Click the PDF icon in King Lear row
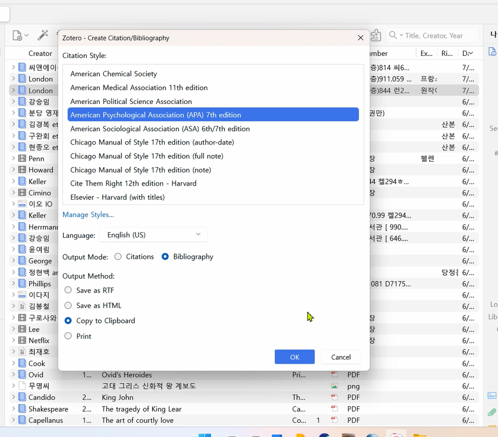Image resolution: width=498 pixels, height=437 pixels. pyautogui.click(x=334, y=408)
